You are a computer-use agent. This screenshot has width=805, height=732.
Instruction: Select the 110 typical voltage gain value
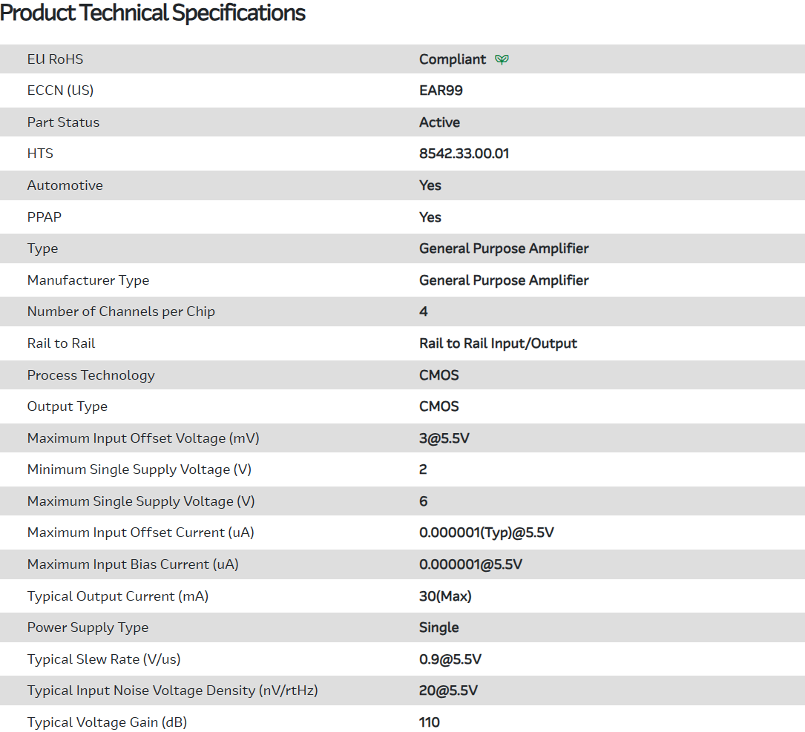(430, 722)
